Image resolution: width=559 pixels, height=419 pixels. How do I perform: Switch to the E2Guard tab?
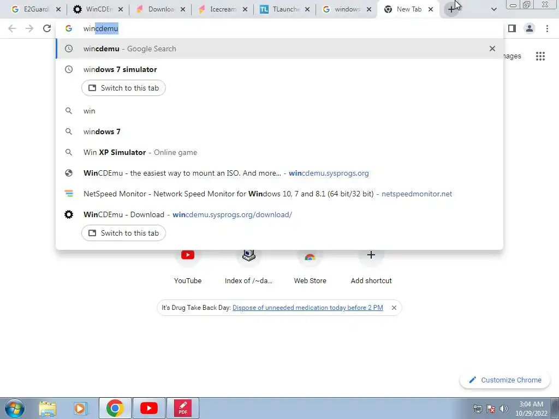tap(31, 9)
